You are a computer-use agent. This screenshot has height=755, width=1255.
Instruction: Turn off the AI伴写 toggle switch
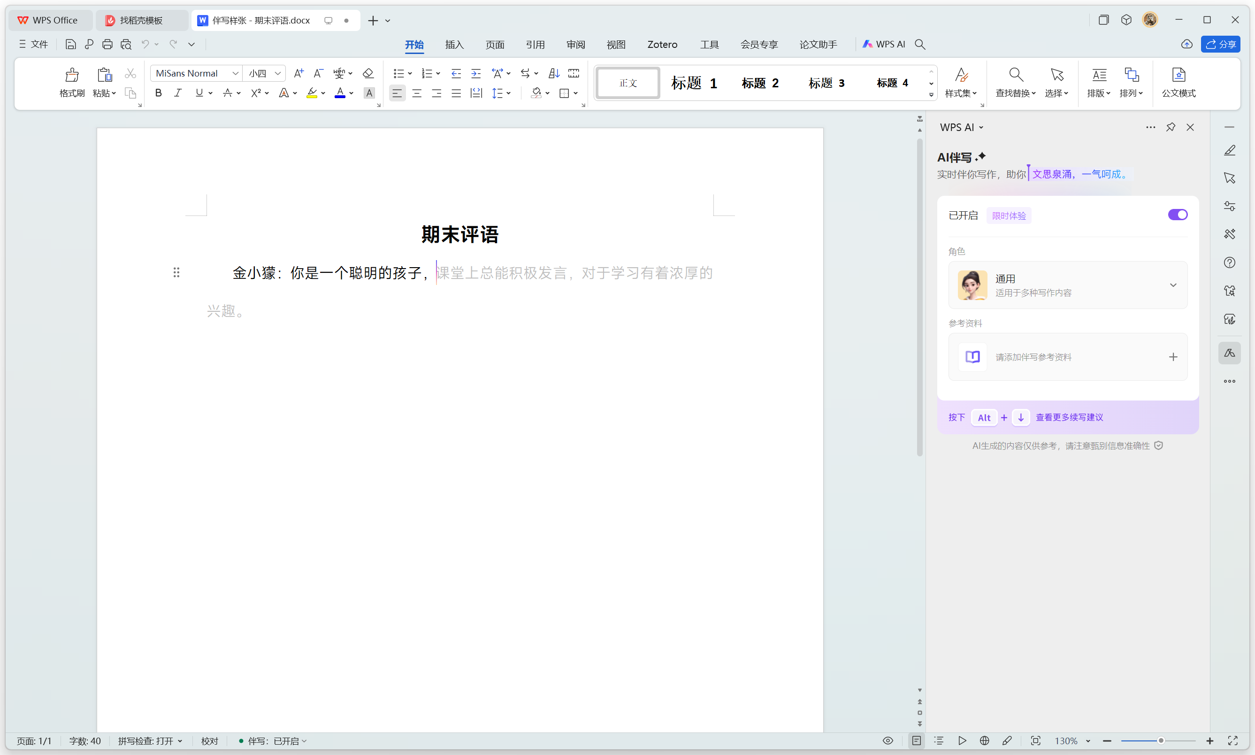1177,215
